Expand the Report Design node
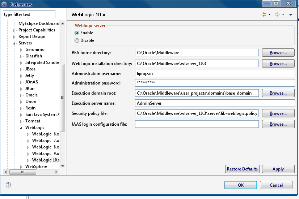Viewport: 299px width, 199px height. pyautogui.click(x=14, y=37)
